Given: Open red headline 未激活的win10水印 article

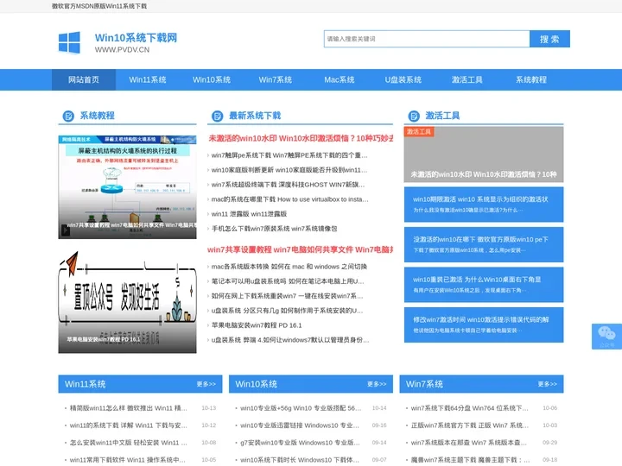Looking at the screenshot, I should 301,138.
